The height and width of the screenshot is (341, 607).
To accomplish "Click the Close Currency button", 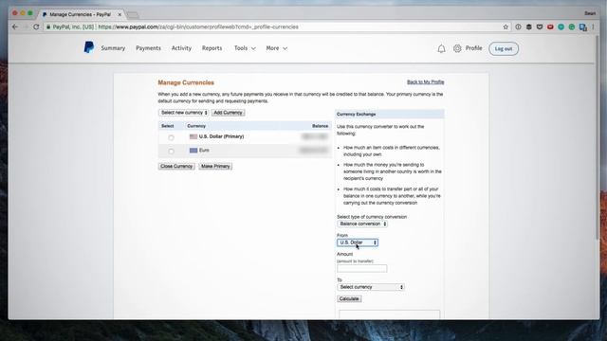I will [x=176, y=167].
